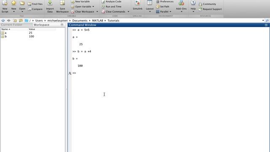270x152 pixels.
Task: Click the browse for folder icon
Action: pyautogui.click(x=21, y=21)
